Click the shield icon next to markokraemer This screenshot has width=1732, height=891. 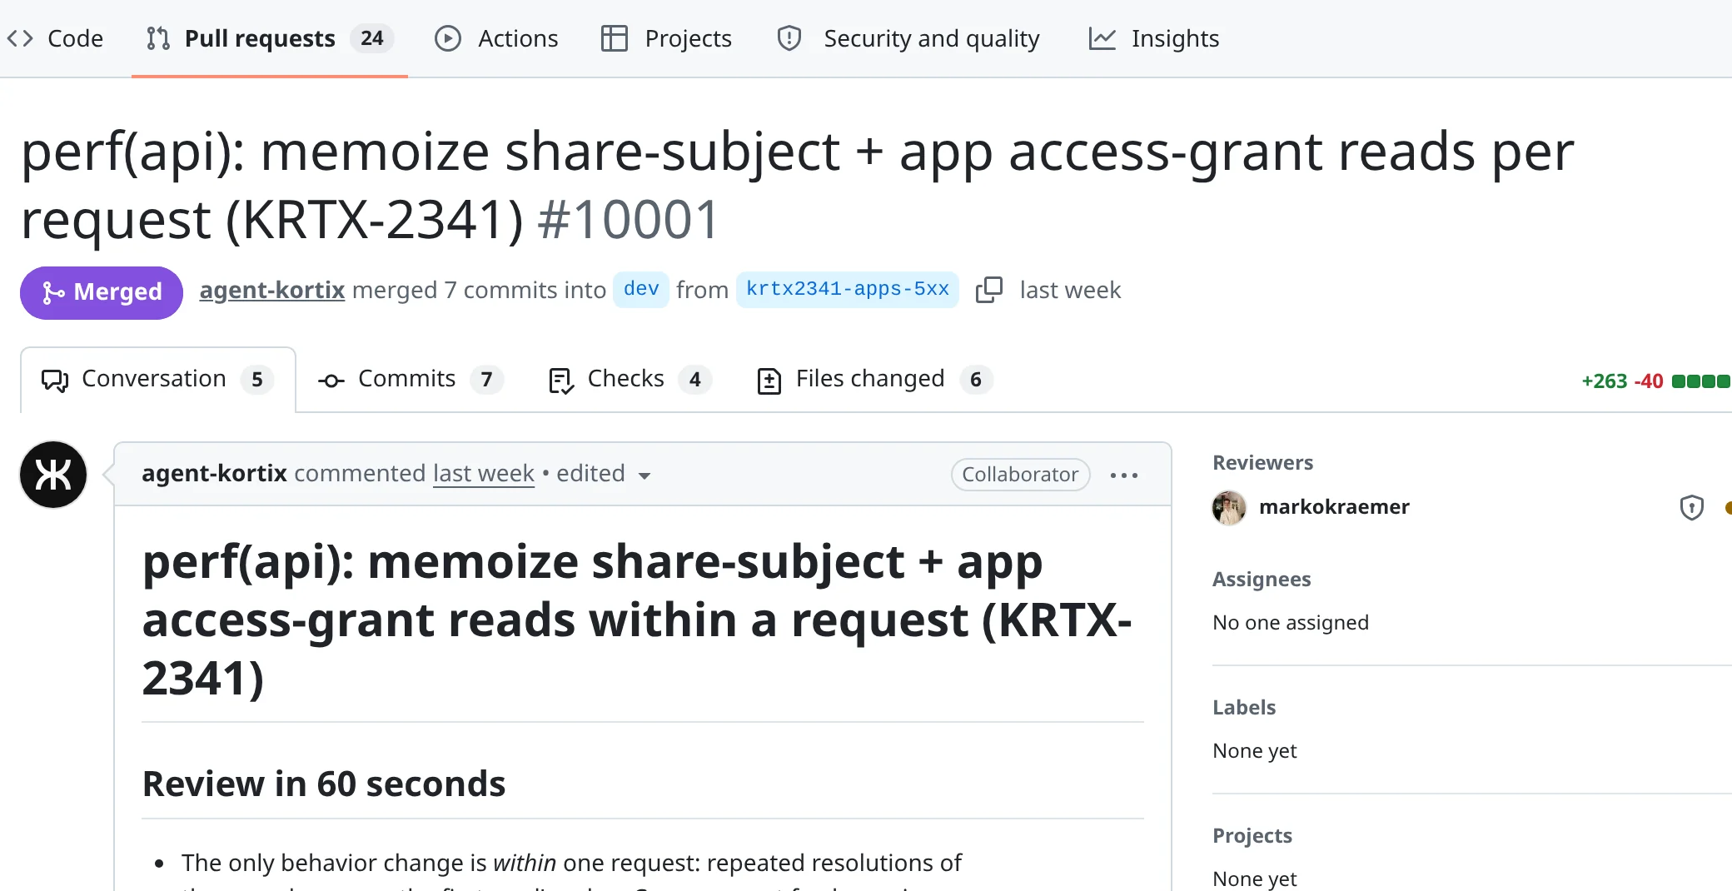point(1692,507)
